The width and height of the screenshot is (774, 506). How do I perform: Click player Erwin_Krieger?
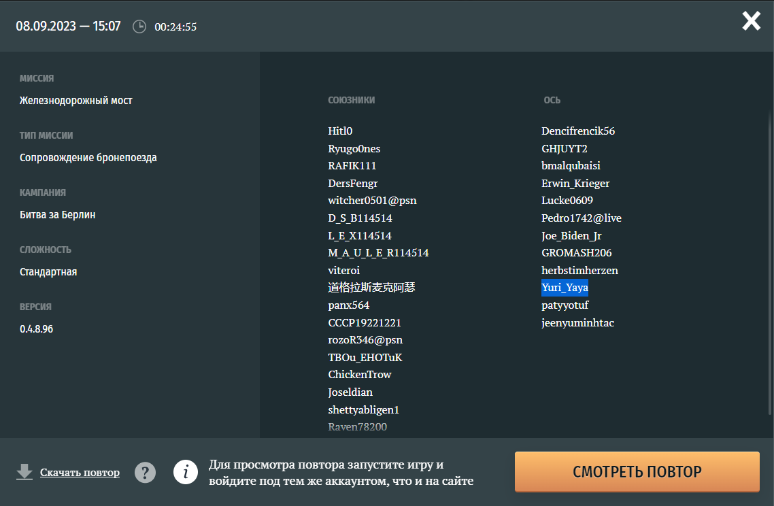(575, 184)
